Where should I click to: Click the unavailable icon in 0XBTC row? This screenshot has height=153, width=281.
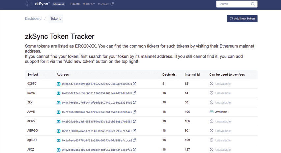click(211, 83)
